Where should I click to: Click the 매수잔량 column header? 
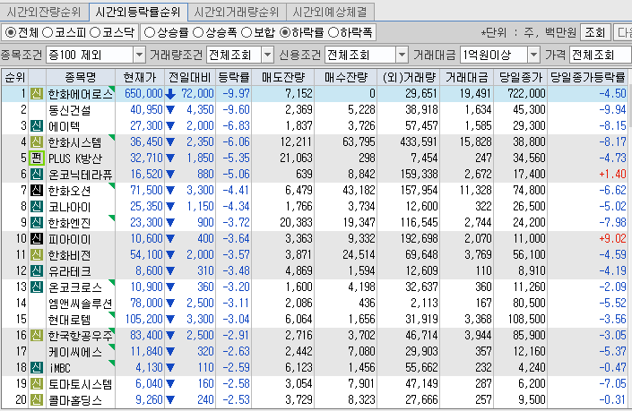click(x=346, y=77)
